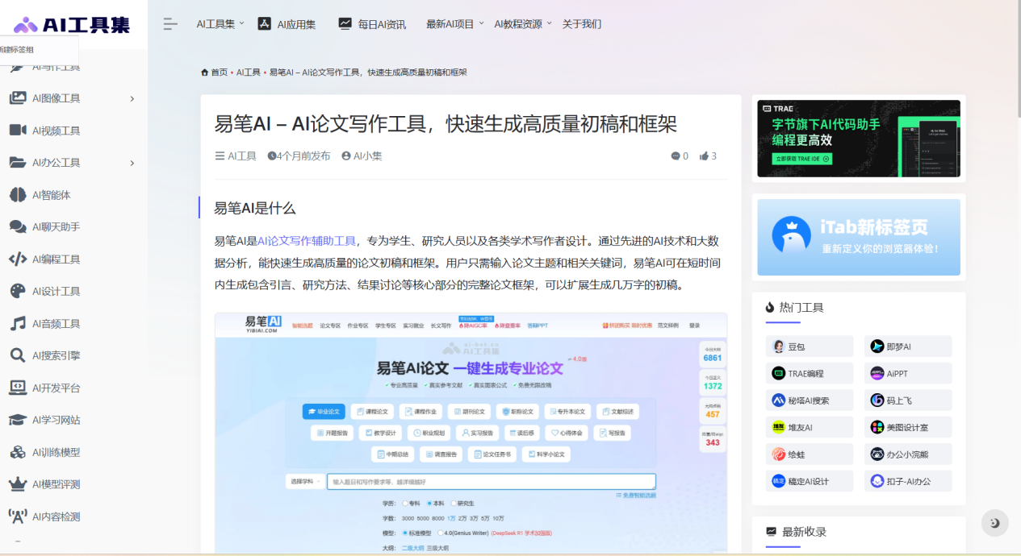Screen dimensions: 1021x556
Task: Select the AI写作工具 sidebar item
Action: (56, 66)
